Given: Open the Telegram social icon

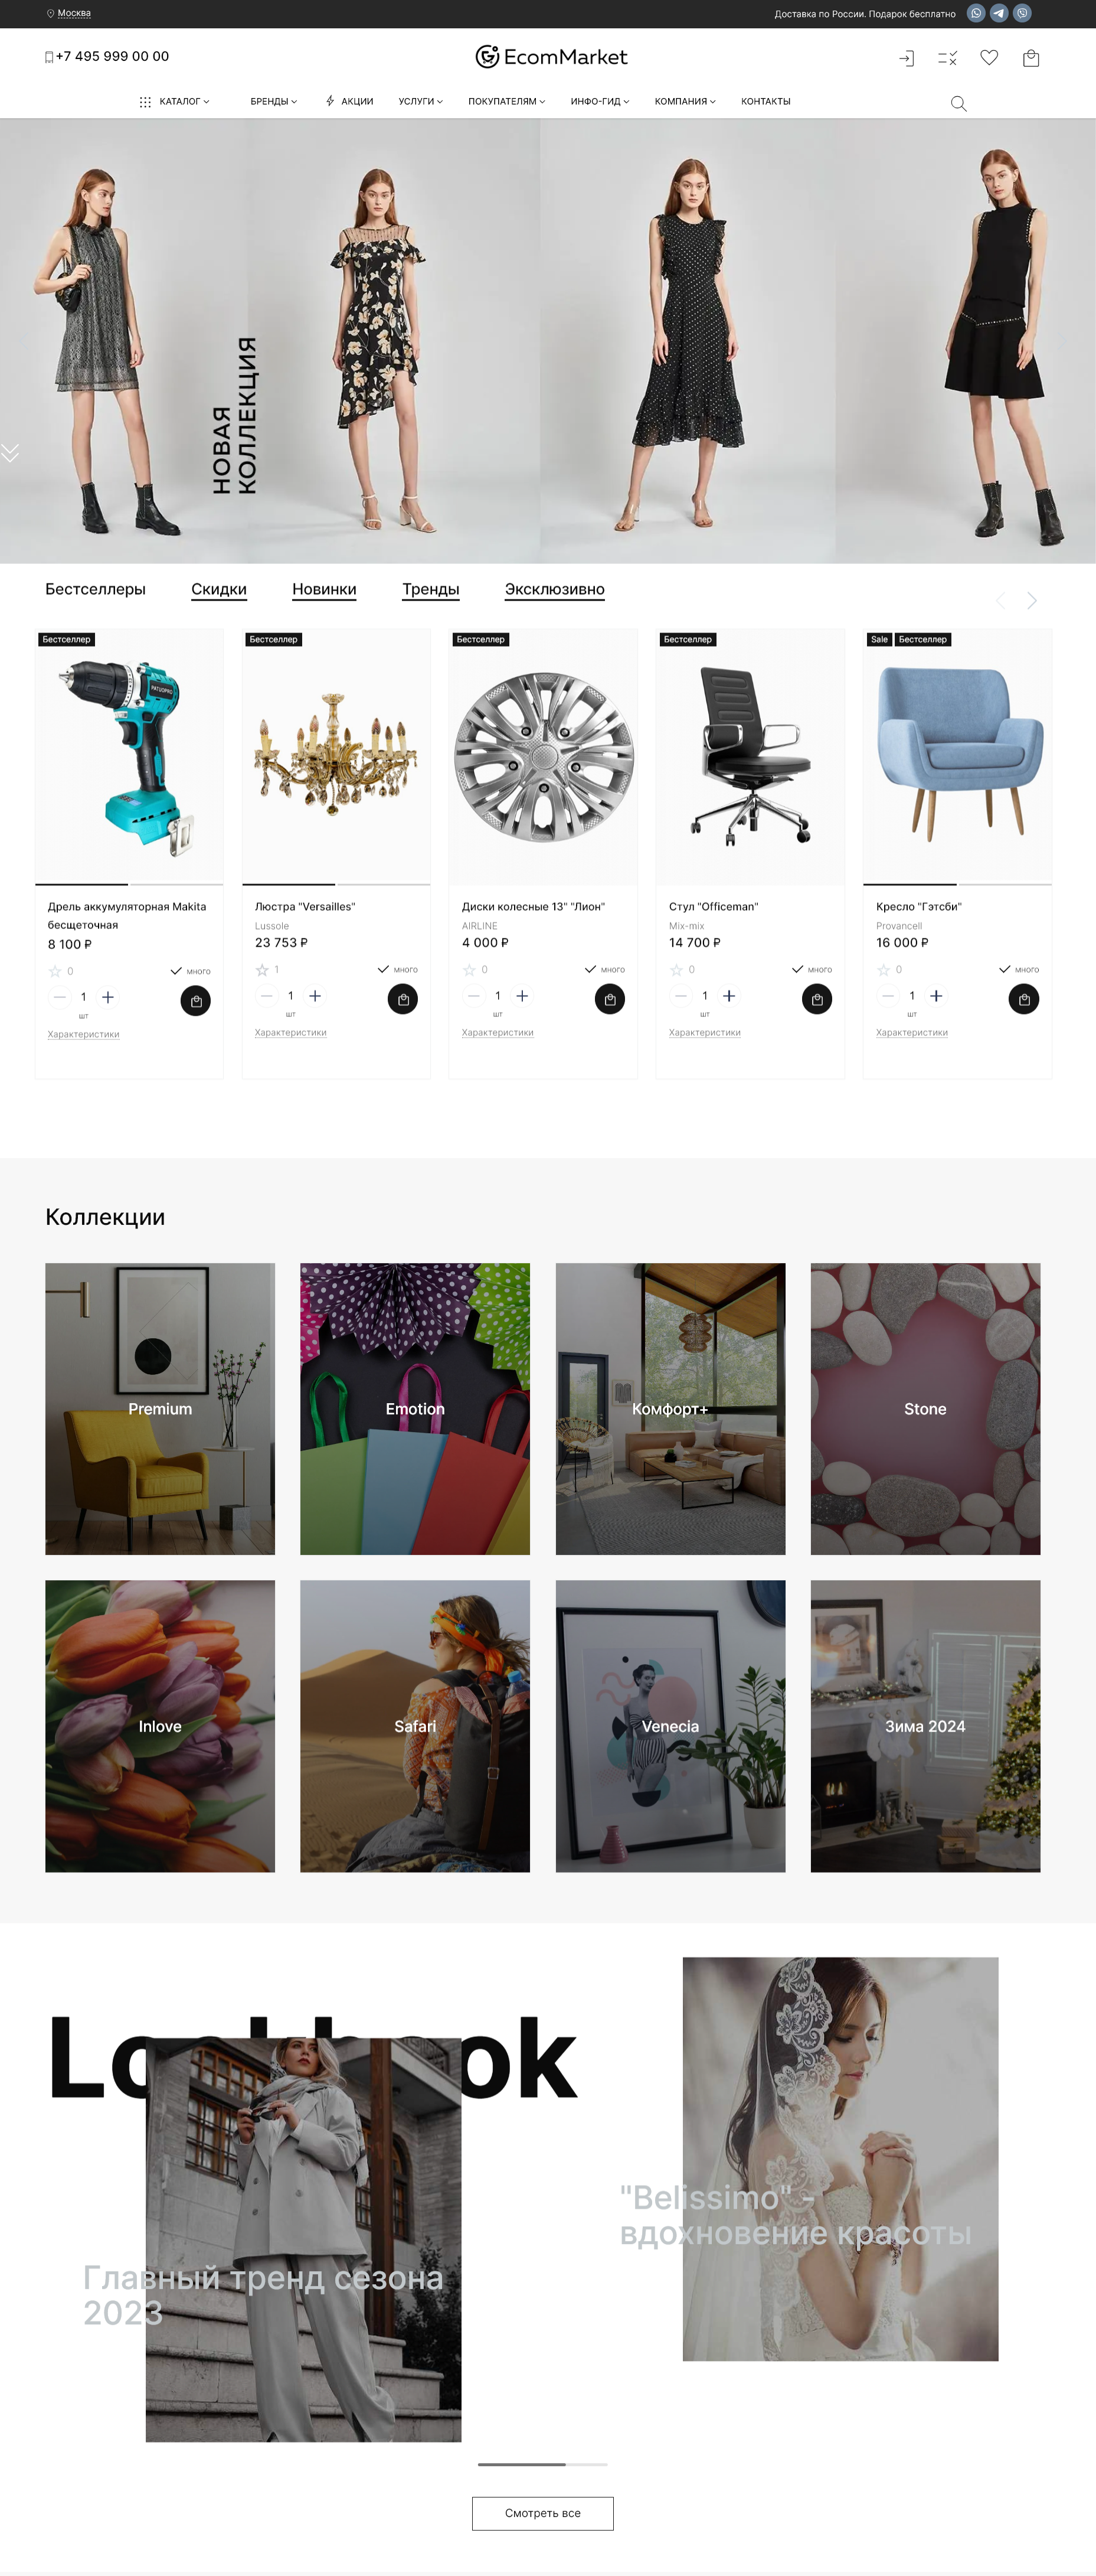Looking at the screenshot, I should pos(999,13).
